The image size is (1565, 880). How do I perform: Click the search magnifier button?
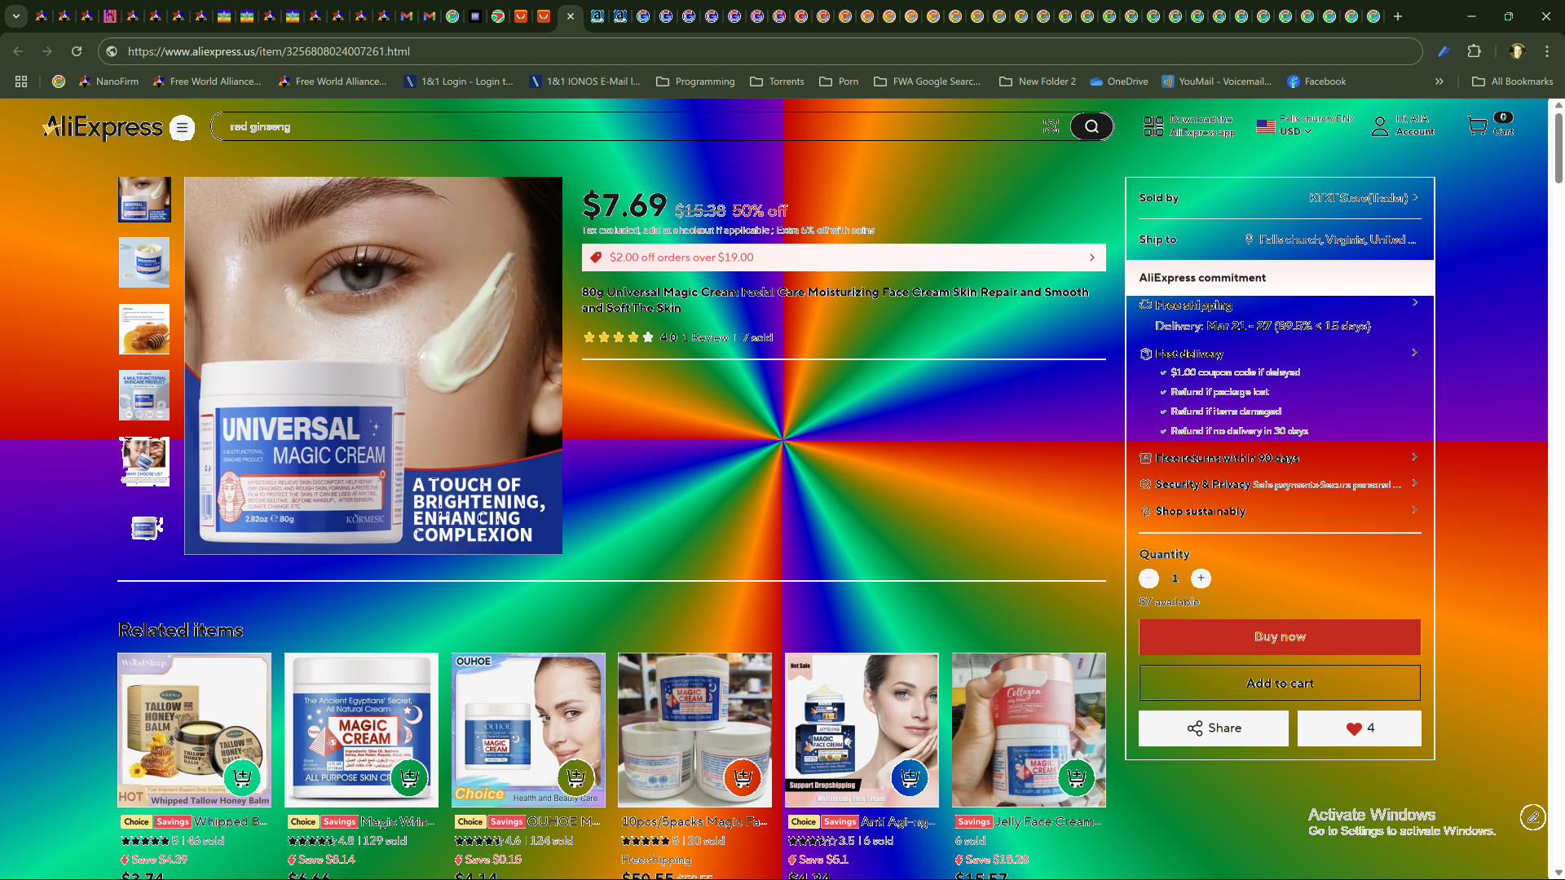[x=1091, y=126]
